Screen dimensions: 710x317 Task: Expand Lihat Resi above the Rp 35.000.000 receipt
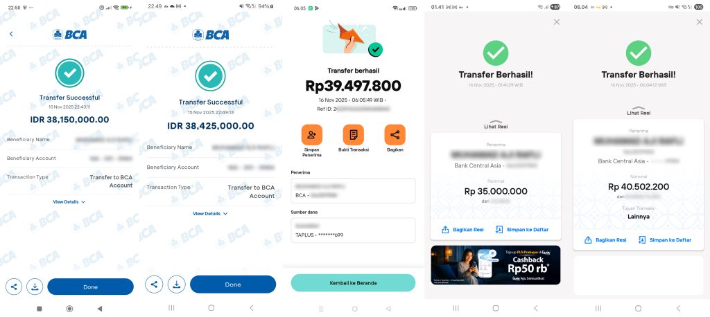496,125
